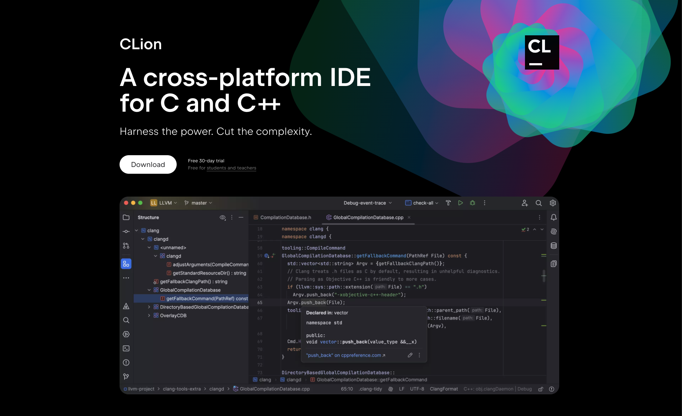Collapse the clangd namespace node
Screen dimensions: 682x416
(x=143, y=239)
